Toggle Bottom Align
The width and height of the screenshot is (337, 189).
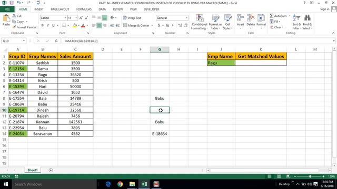tap(105, 18)
